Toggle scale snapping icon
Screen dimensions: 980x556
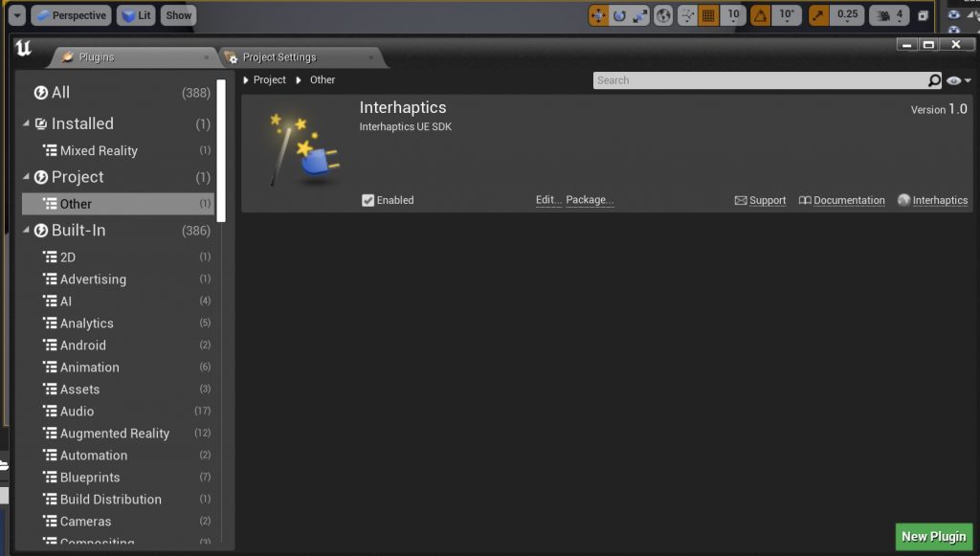(818, 15)
